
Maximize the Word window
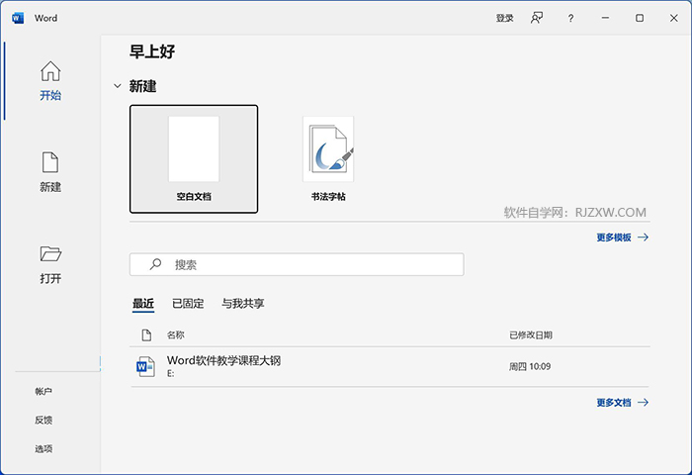640,18
